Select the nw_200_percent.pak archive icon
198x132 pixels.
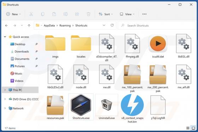(158, 74)
